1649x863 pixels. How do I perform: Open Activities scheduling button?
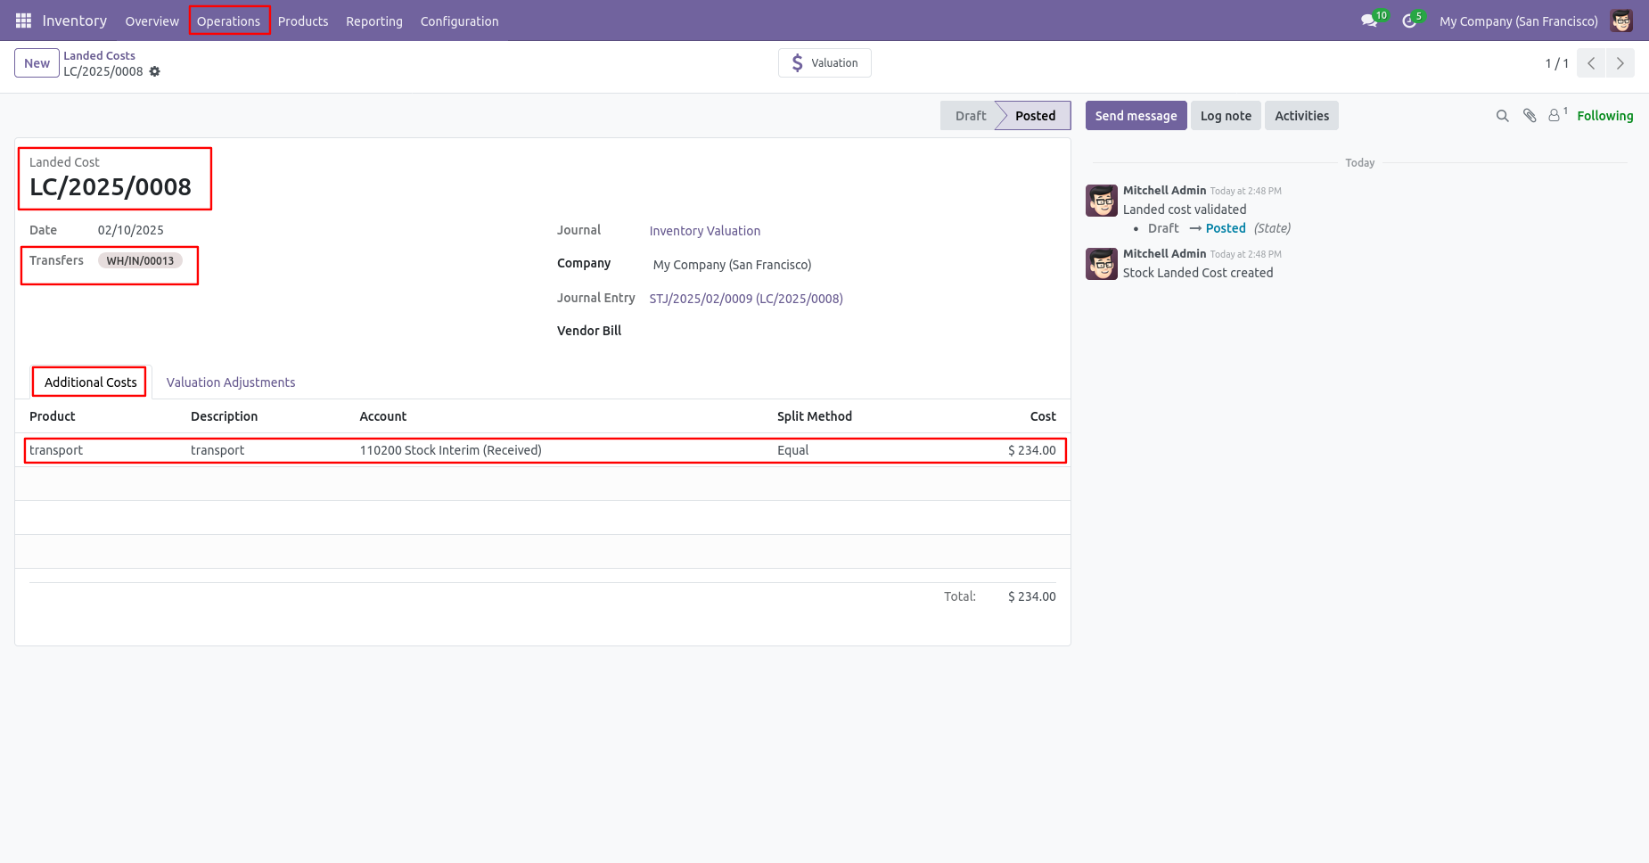coord(1301,116)
